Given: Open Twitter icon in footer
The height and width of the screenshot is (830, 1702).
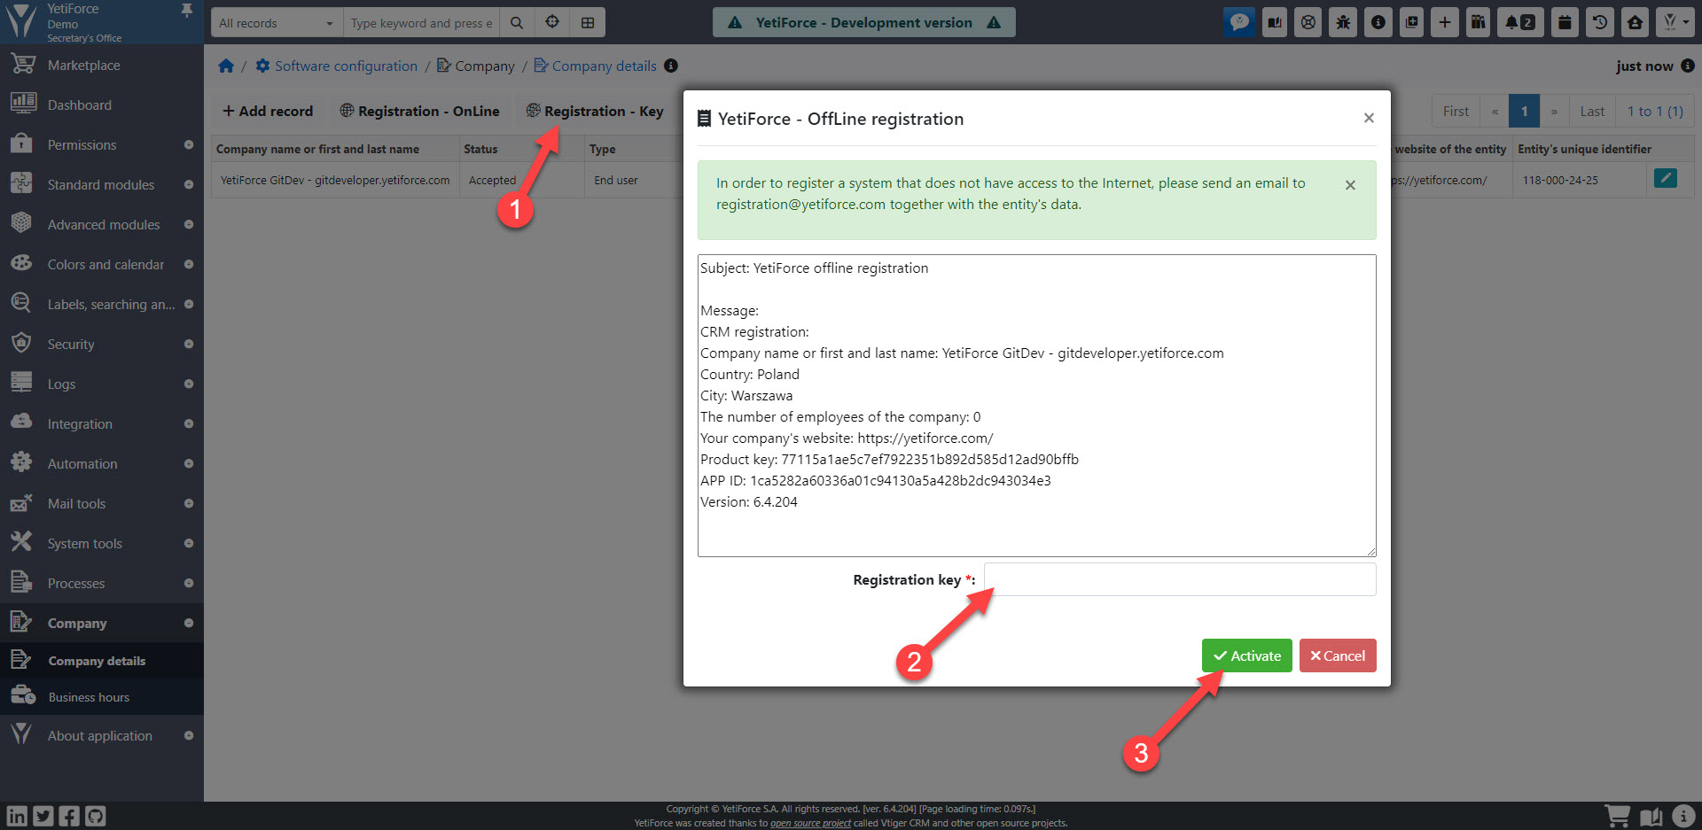Looking at the screenshot, I should 43,816.
